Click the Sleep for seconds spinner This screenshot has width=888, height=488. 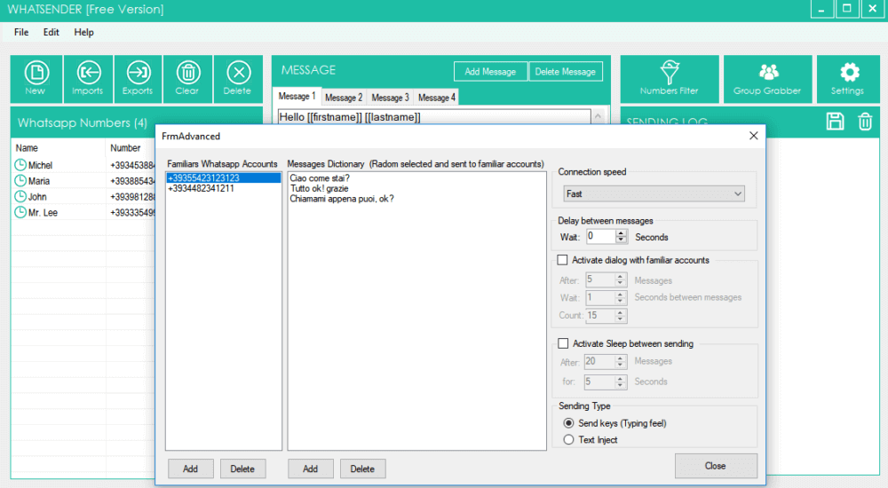point(620,382)
